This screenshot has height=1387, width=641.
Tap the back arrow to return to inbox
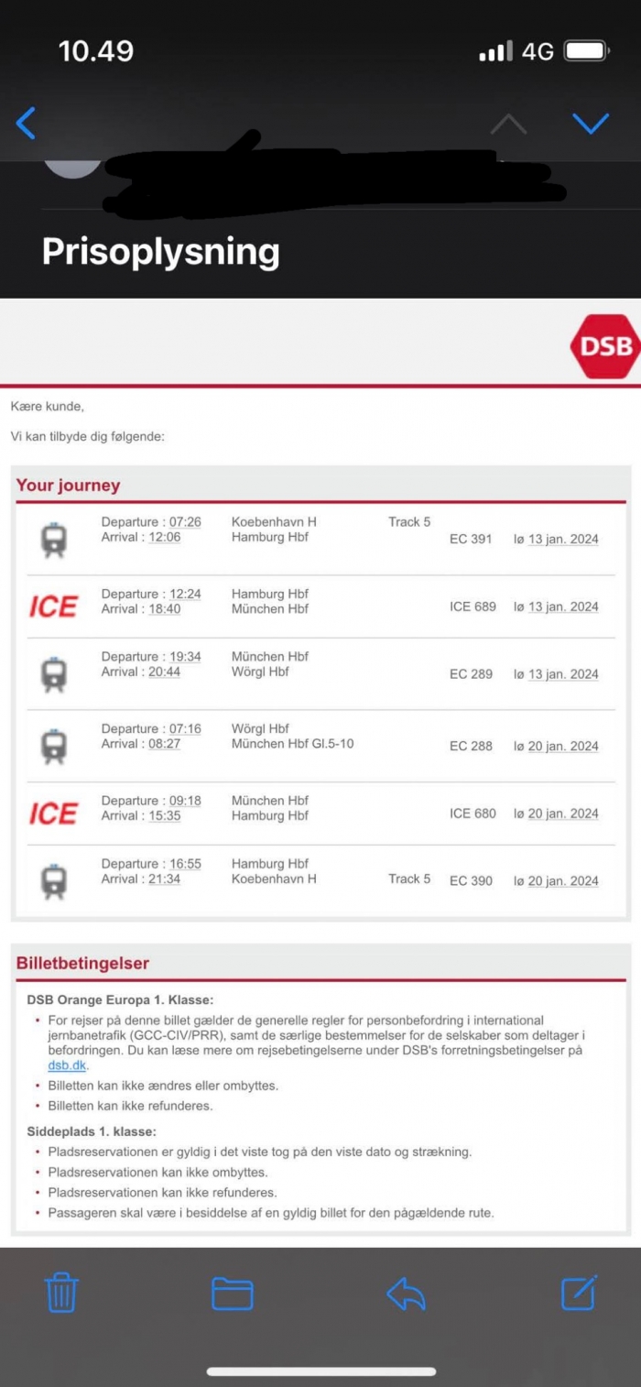27,124
